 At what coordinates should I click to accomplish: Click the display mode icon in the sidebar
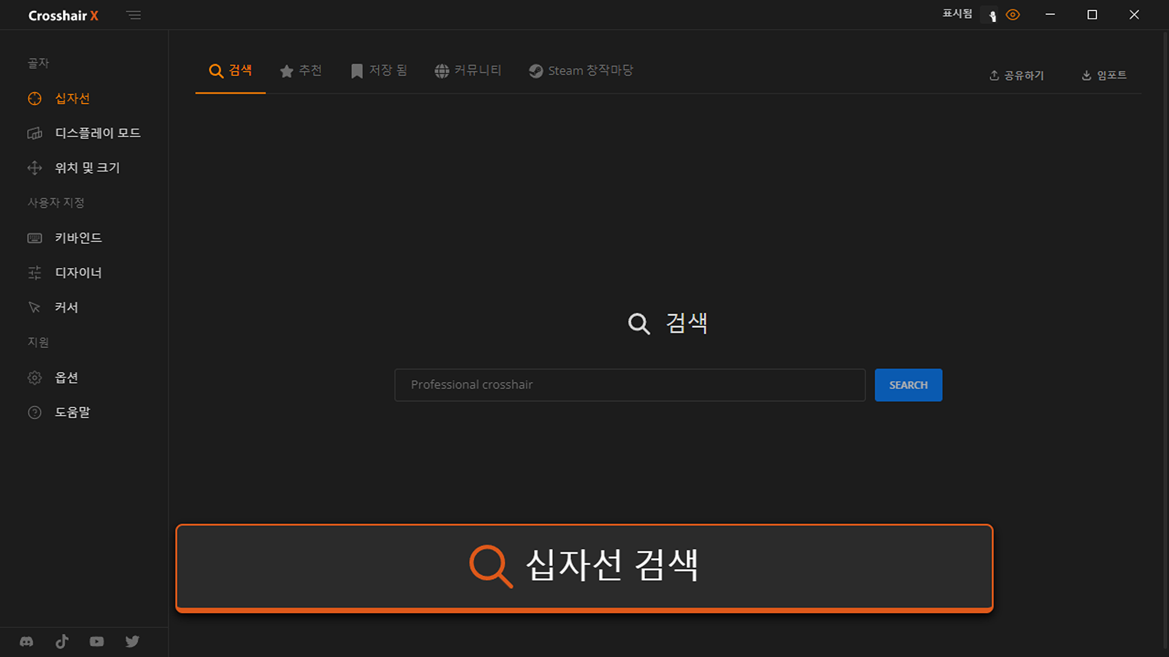(x=35, y=133)
